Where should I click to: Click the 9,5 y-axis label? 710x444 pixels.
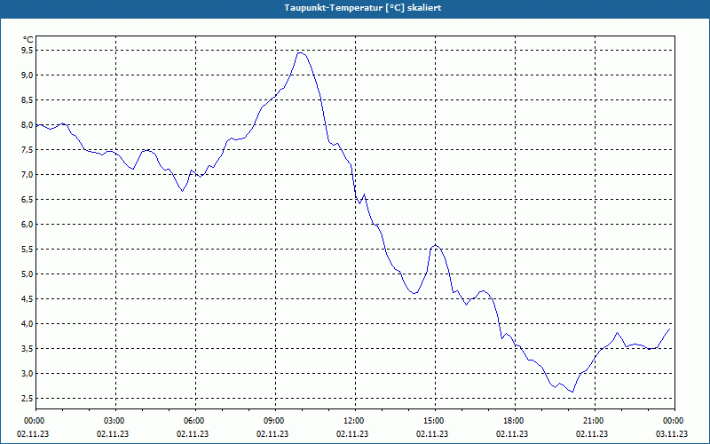point(28,51)
